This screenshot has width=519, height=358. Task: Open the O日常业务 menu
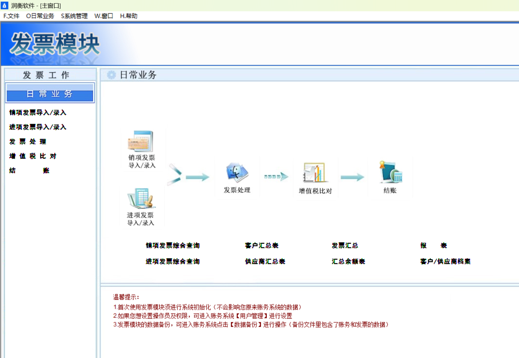[x=40, y=16]
